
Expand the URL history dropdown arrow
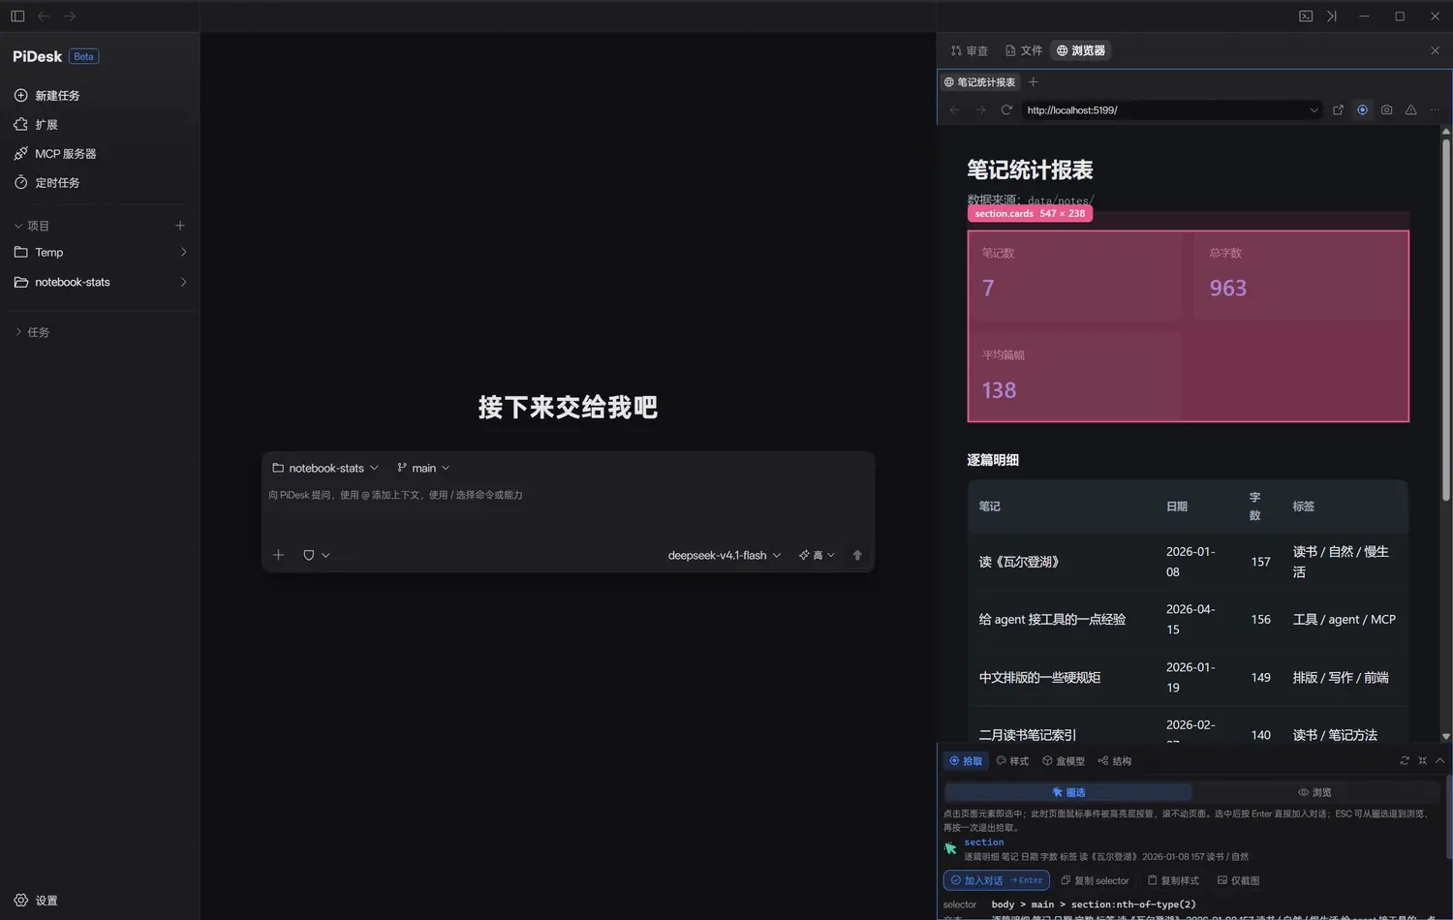pos(1314,109)
